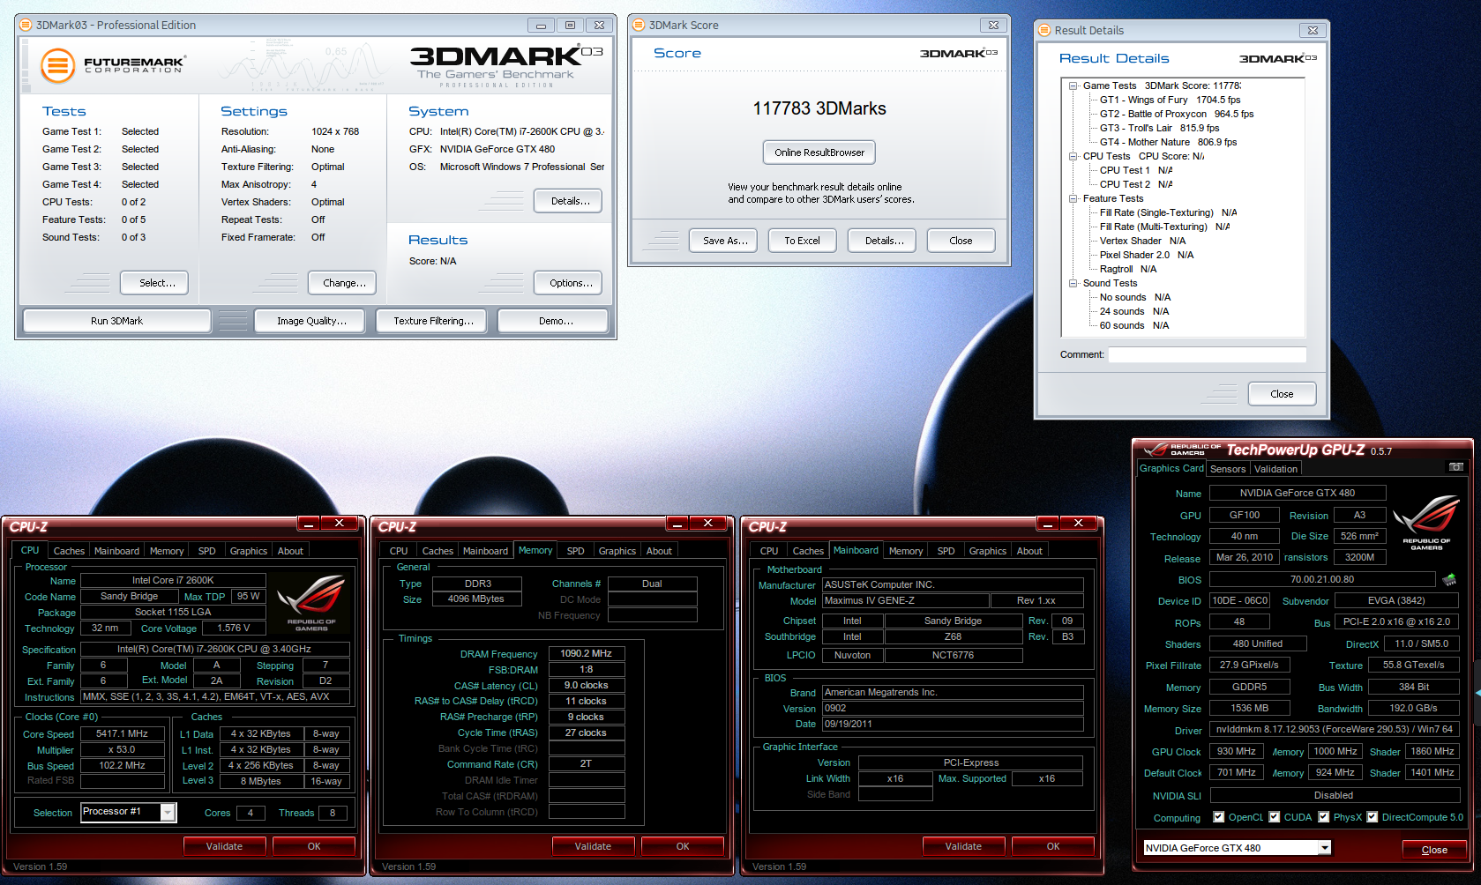Click the Comment input field
Viewport: 1481px width, 885px height.
click(1207, 354)
